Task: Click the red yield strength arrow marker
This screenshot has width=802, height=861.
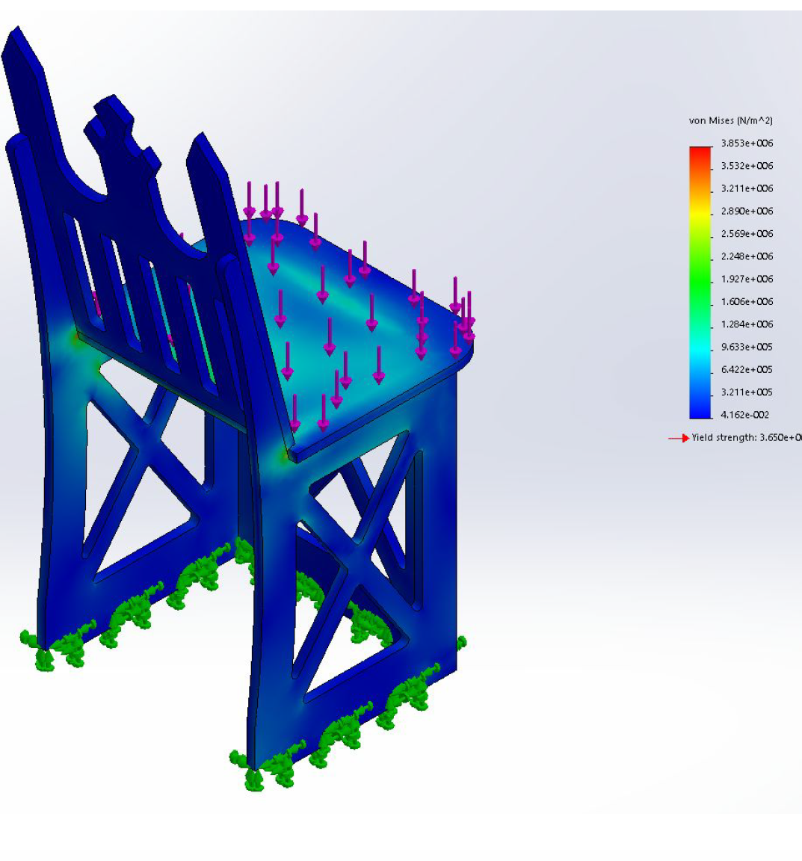Action: [x=678, y=438]
